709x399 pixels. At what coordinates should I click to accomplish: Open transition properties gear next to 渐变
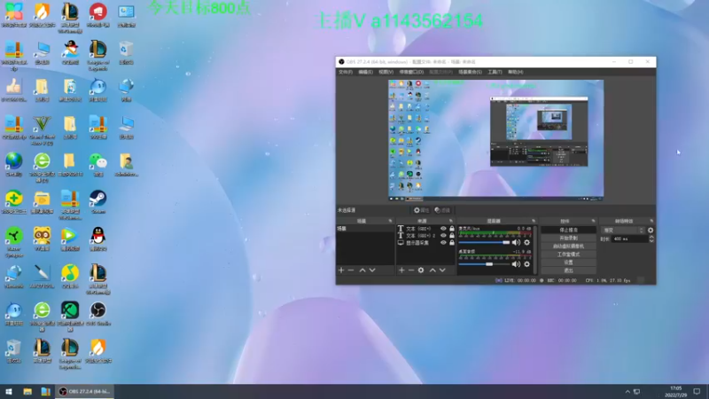[651, 231]
